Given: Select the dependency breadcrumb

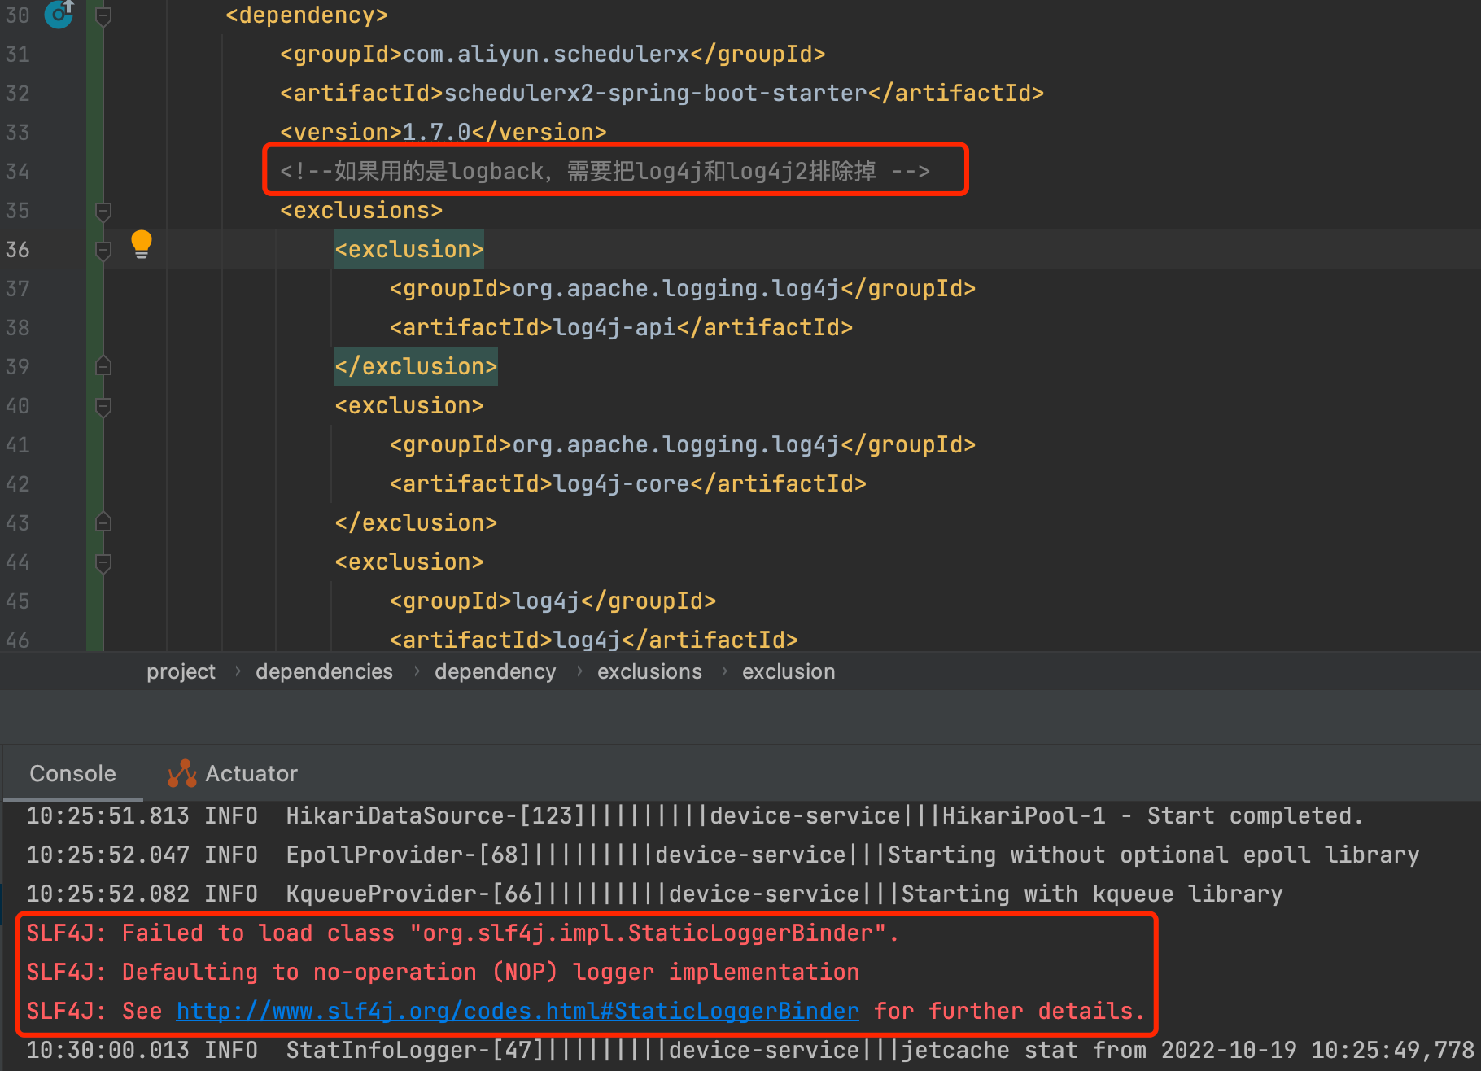Looking at the screenshot, I should pos(495,671).
